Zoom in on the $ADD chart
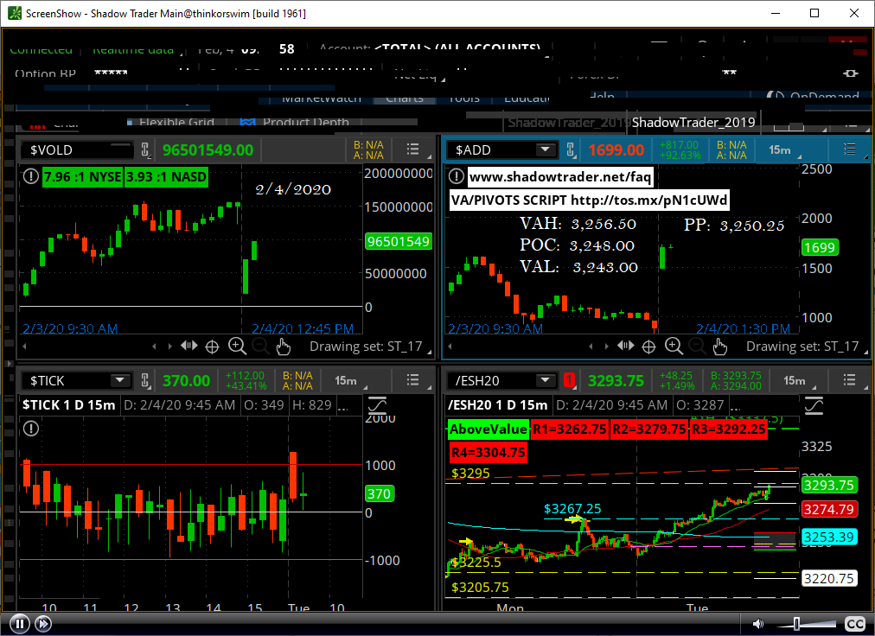The width and height of the screenshot is (875, 636). 674,347
